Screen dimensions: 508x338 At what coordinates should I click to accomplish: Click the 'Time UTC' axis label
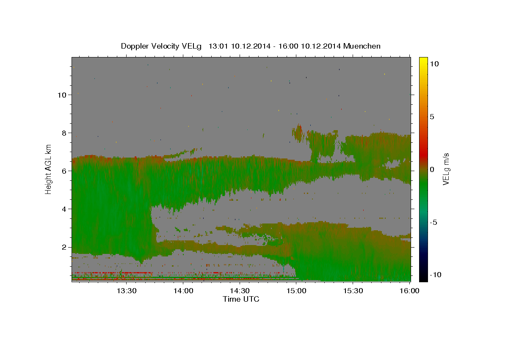point(241,299)
